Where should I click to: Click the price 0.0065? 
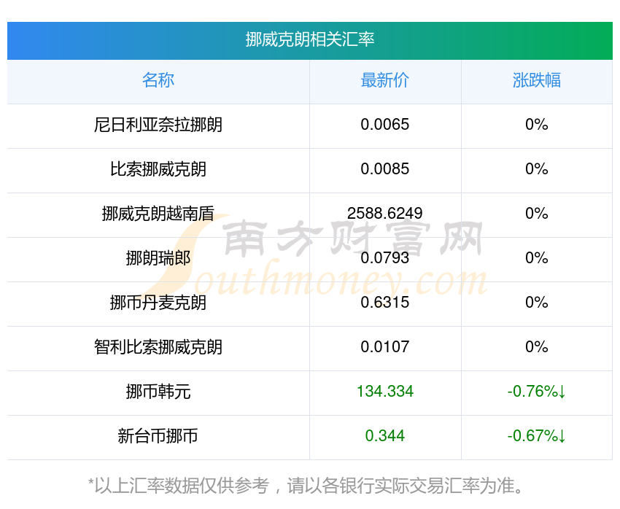point(384,125)
